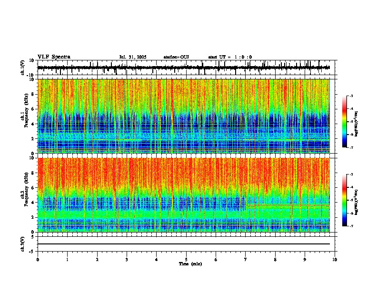
Task: Click time axis tick label "9"
Action: tap(305, 260)
